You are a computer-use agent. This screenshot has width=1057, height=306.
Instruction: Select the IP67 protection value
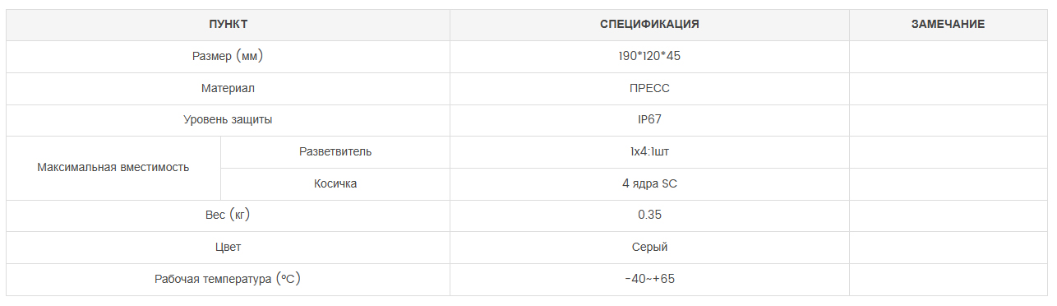click(649, 120)
